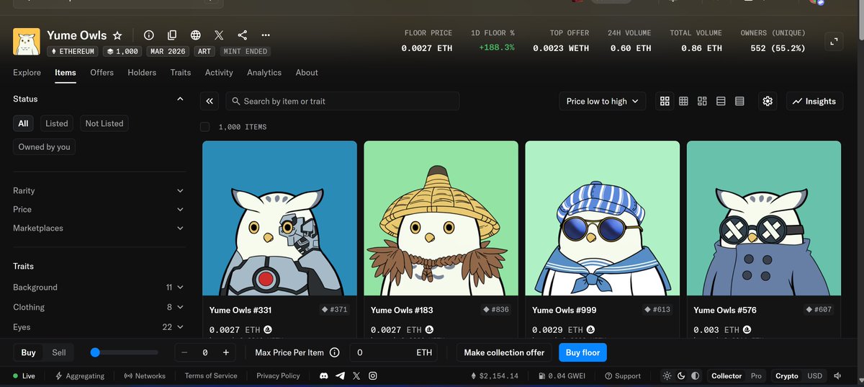
Task: Select the list view icon
Action: point(721,102)
